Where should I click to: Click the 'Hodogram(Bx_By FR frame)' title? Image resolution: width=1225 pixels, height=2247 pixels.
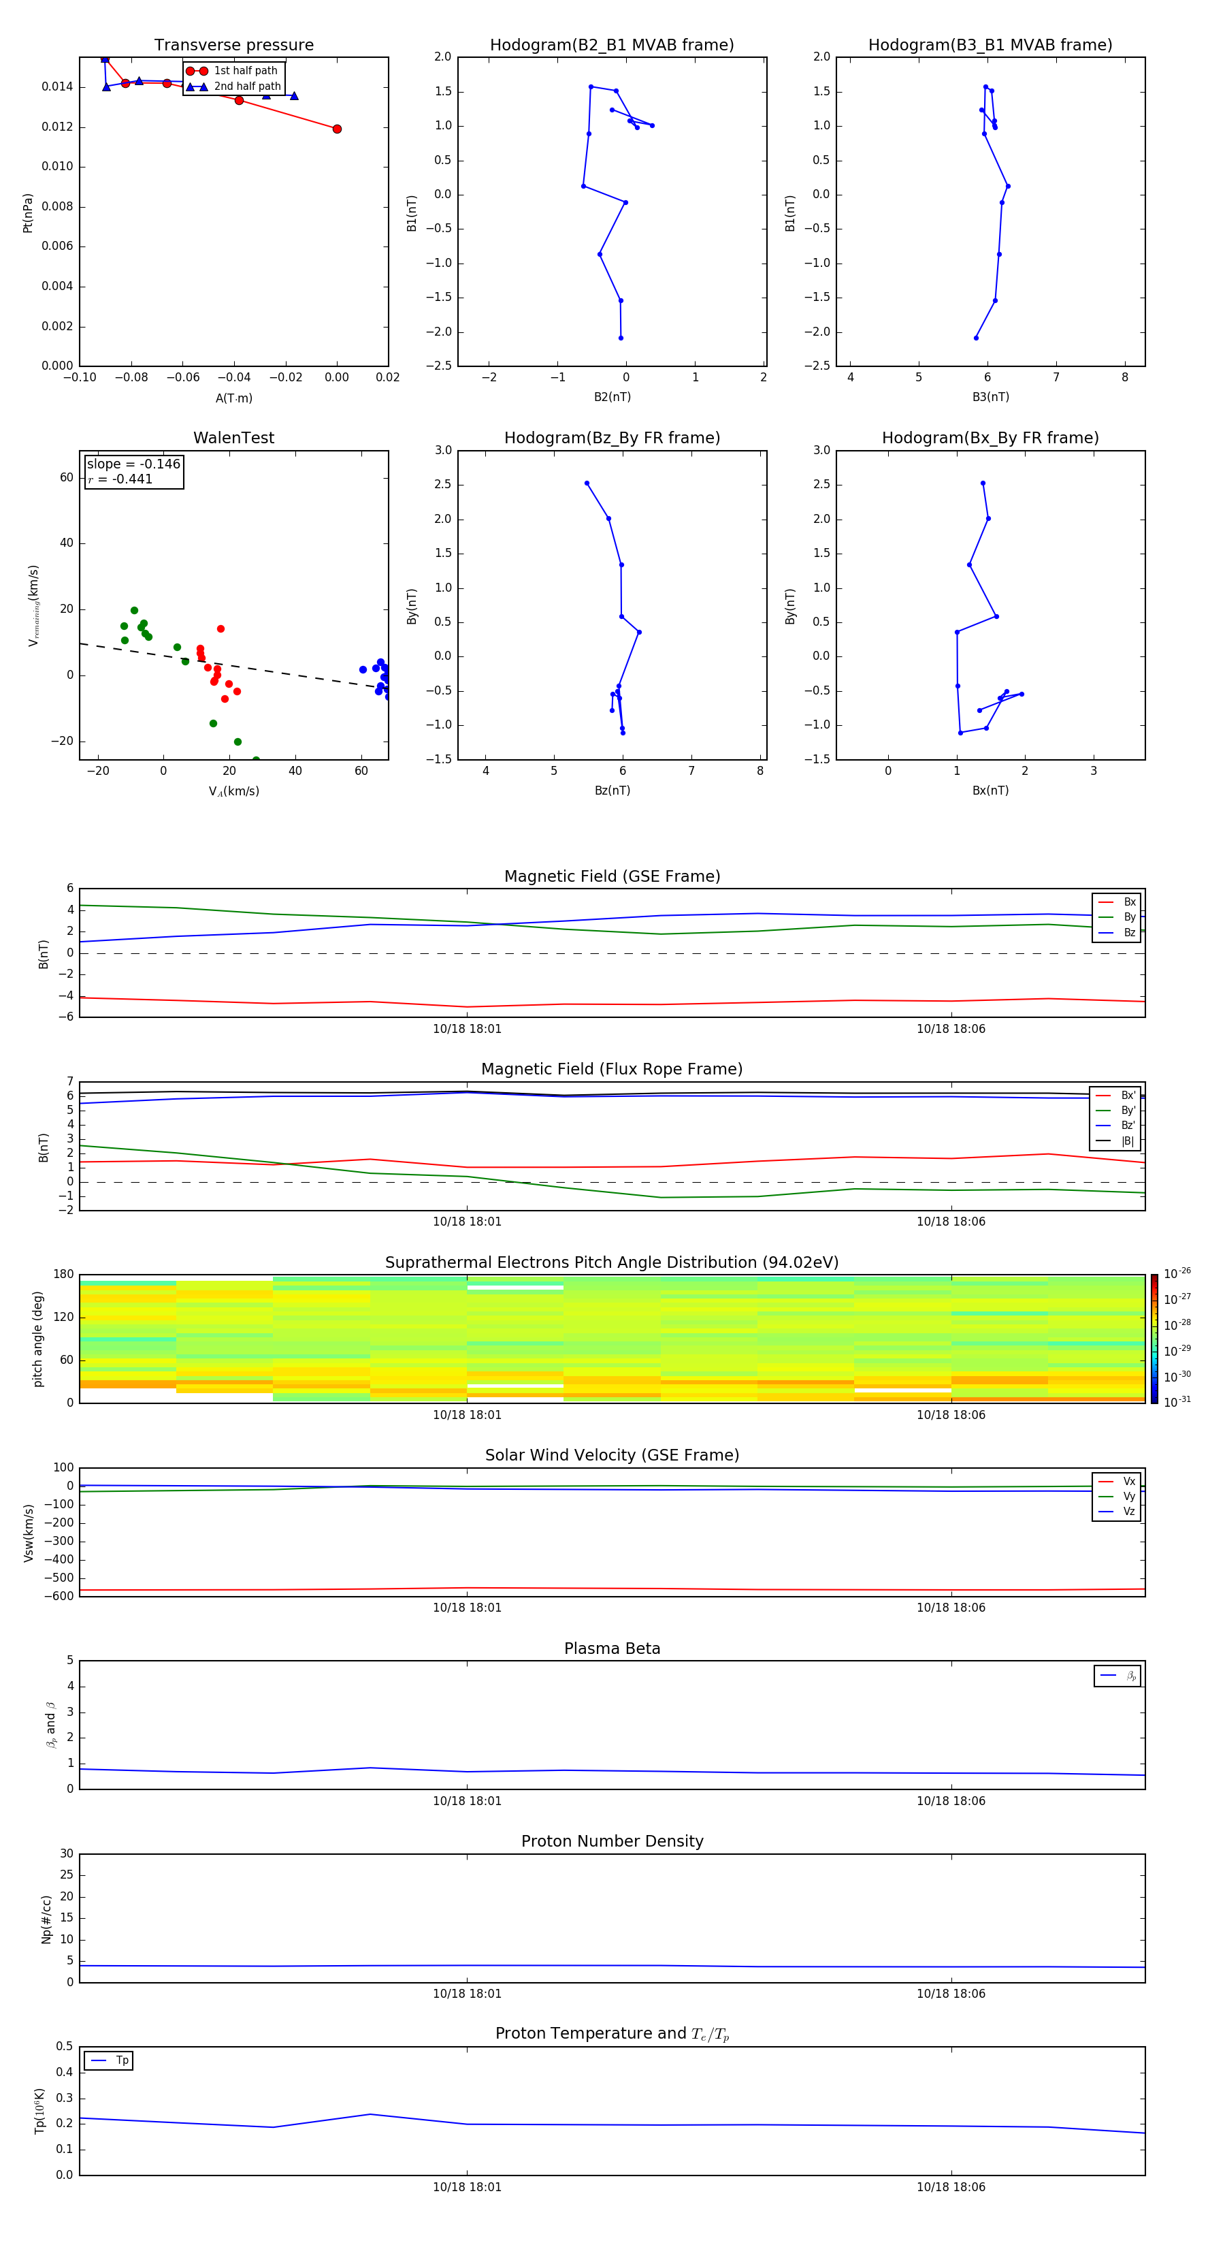990,438
